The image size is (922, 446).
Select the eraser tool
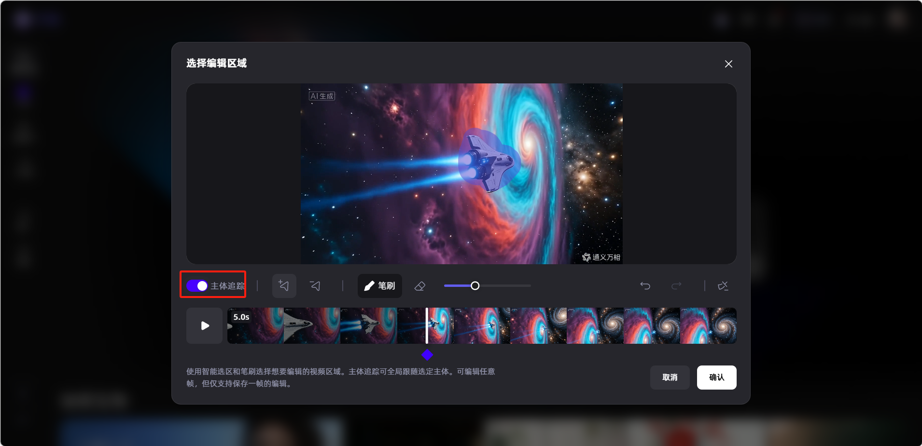pyautogui.click(x=419, y=286)
